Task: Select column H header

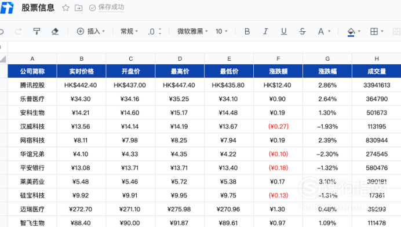Action: tap(377, 59)
